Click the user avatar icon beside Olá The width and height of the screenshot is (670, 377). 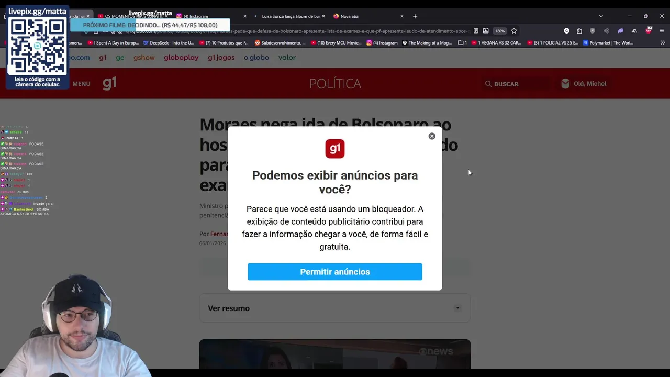(x=565, y=84)
